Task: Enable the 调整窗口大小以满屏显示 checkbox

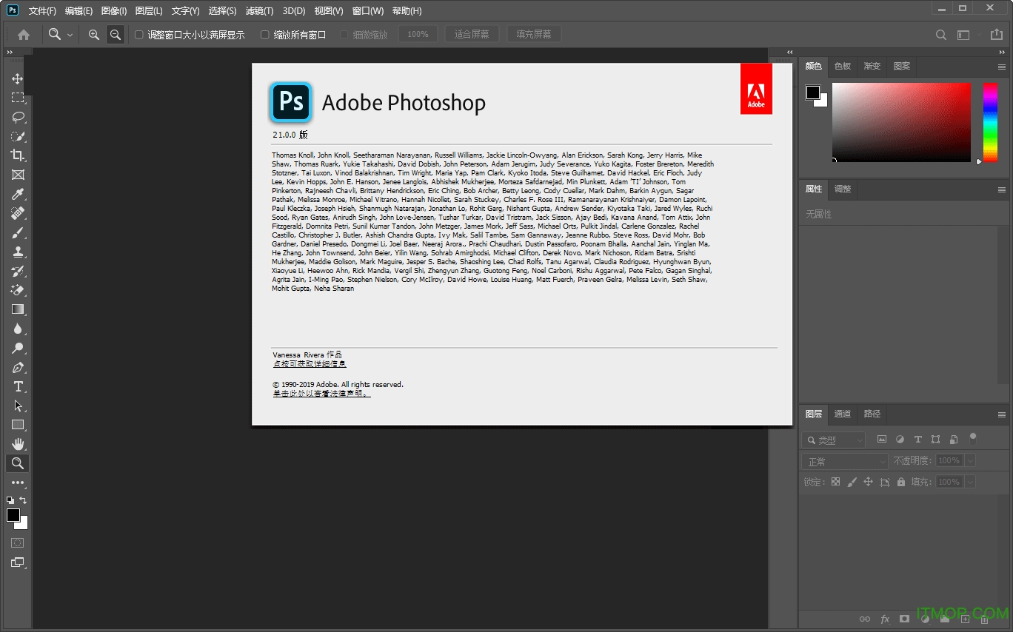Action: click(x=138, y=34)
